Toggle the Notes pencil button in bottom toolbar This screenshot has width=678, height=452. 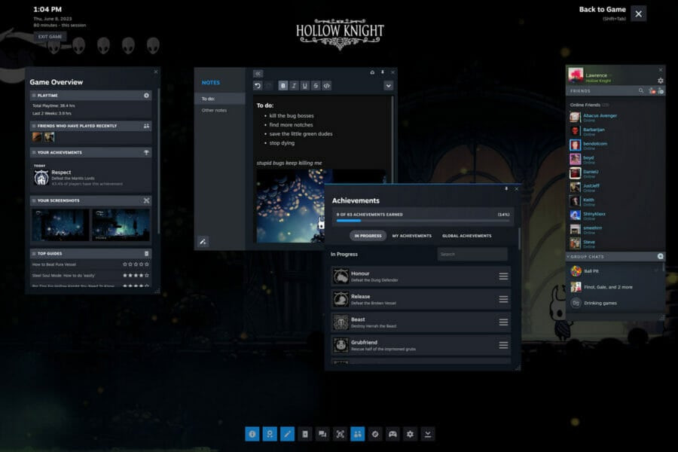pos(287,434)
